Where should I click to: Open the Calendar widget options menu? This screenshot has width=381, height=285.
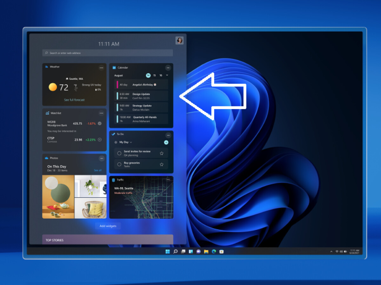[168, 68]
